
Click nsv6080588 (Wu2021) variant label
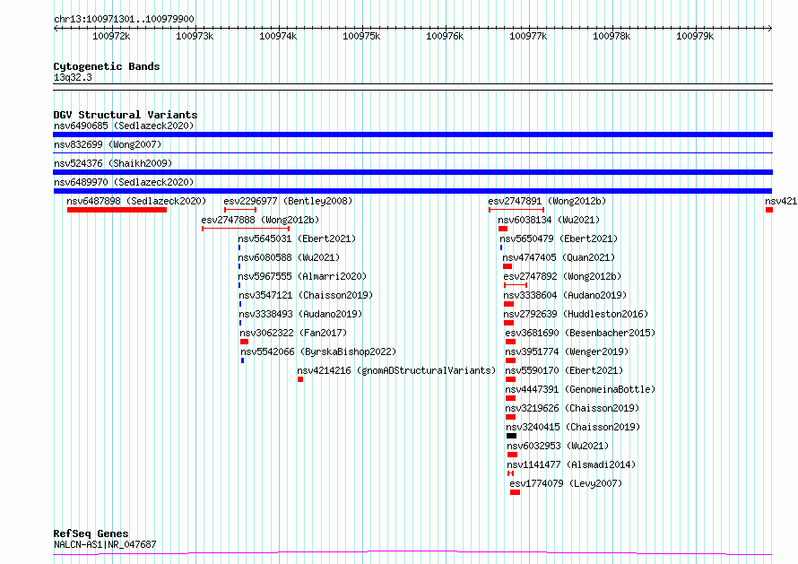[x=289, y=257]
